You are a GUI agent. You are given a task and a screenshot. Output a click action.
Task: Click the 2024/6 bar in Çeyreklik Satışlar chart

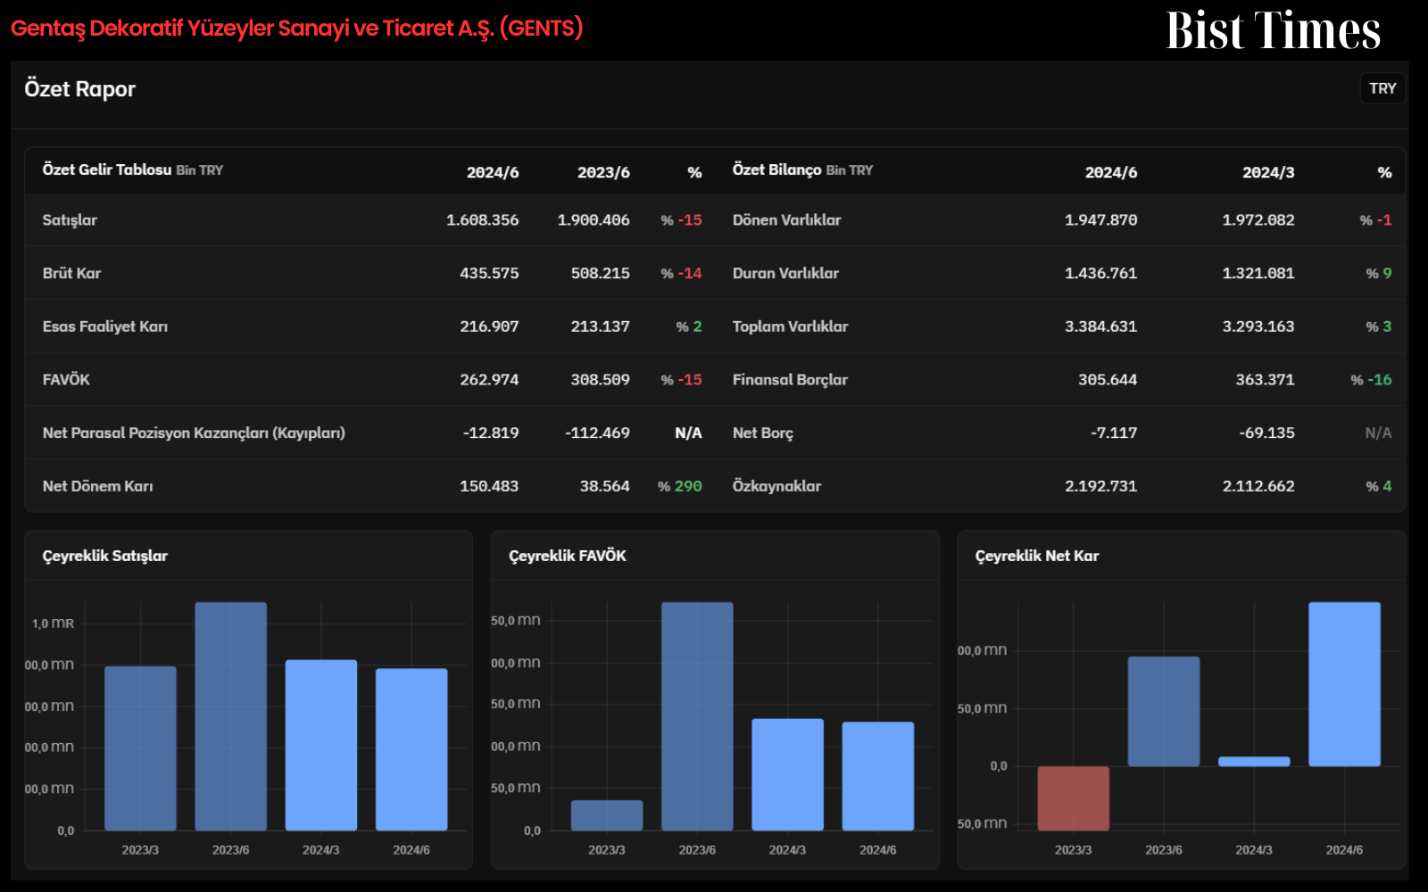pos(411,749)
